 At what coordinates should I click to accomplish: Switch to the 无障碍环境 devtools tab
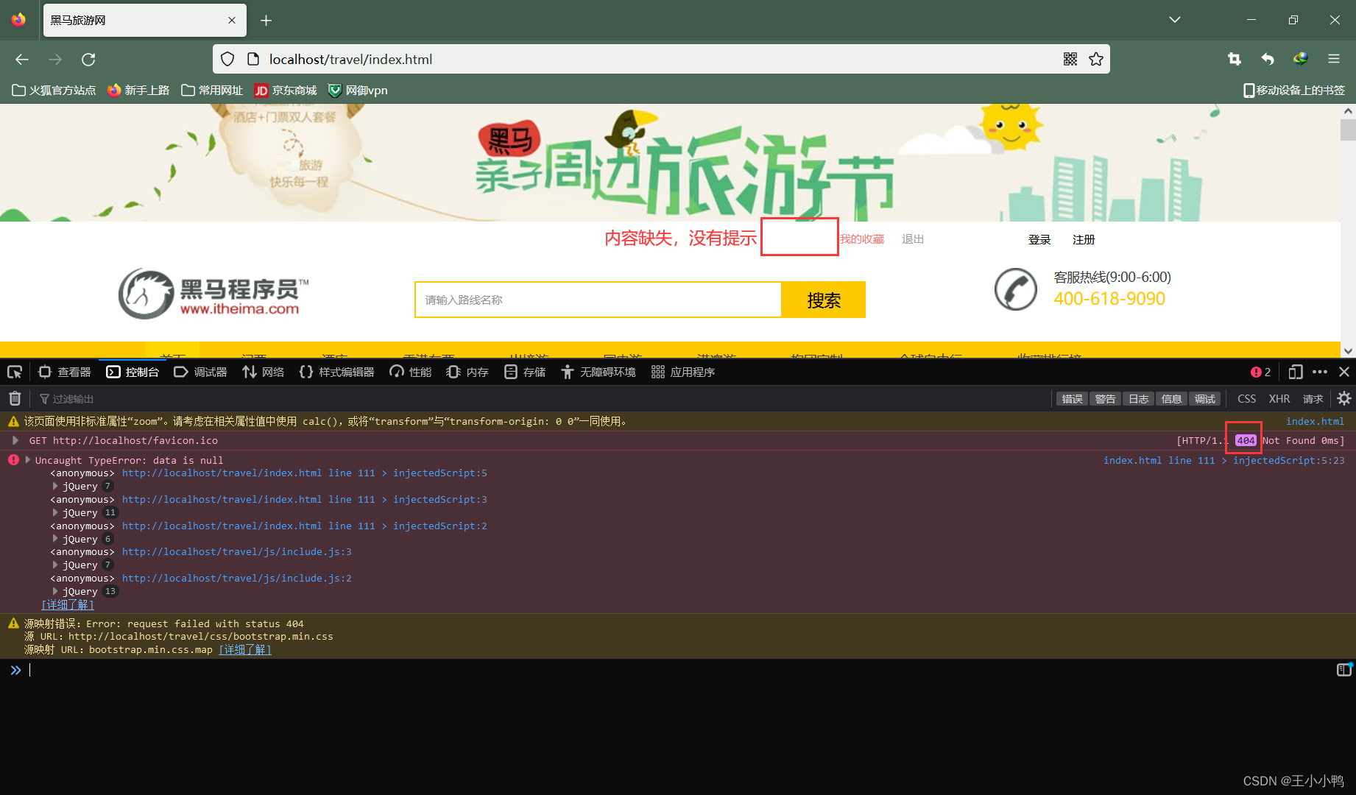tap(598, 372)
